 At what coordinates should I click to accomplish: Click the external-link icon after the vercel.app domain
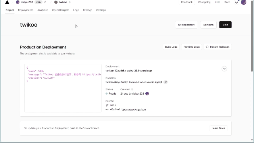[161, 82]
